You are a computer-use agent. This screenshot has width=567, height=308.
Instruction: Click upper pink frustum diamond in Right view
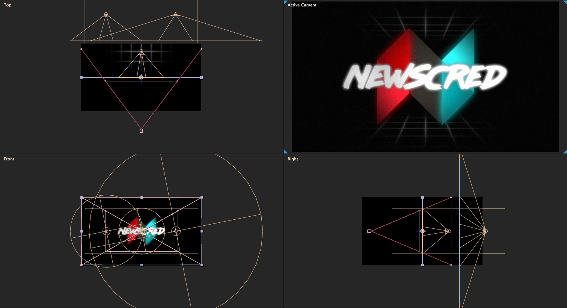click(451, 197)
